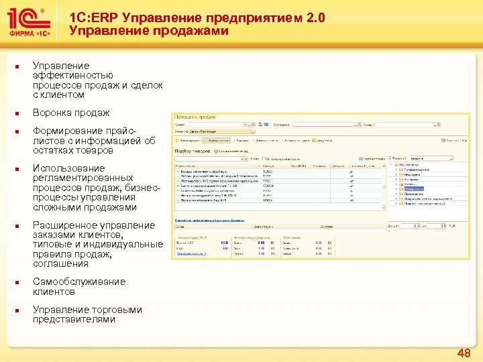The height and width of the screenshot is (362, 483).
Task: Open the ellipsis selector of the Операция field
Action: tap(253, 131)
